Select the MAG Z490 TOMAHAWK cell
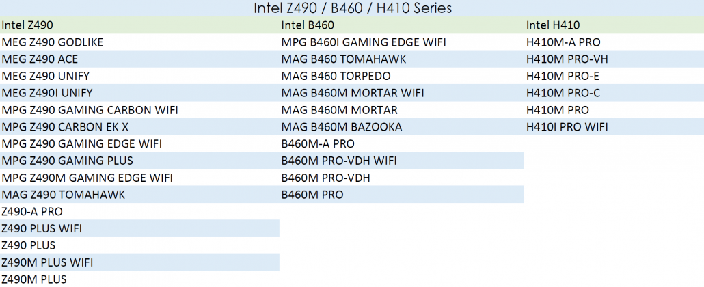Image resolution: width=704 pixels, height=287 pixels. 64,195
